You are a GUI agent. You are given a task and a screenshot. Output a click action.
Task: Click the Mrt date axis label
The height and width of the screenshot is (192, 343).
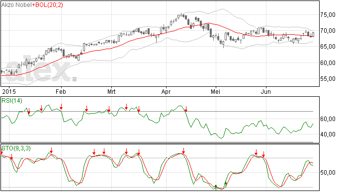point(111,91)
